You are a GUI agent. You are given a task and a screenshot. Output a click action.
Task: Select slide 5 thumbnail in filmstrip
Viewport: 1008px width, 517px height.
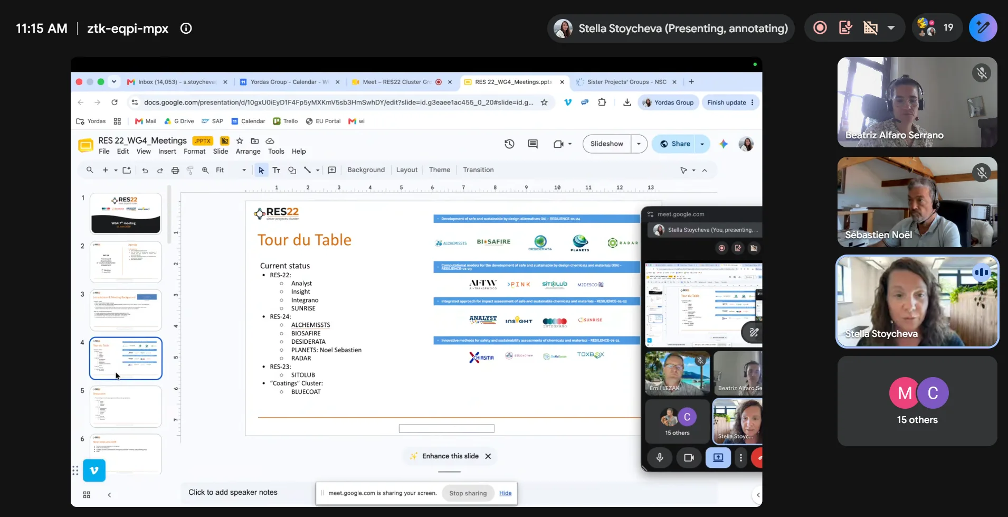126,407
